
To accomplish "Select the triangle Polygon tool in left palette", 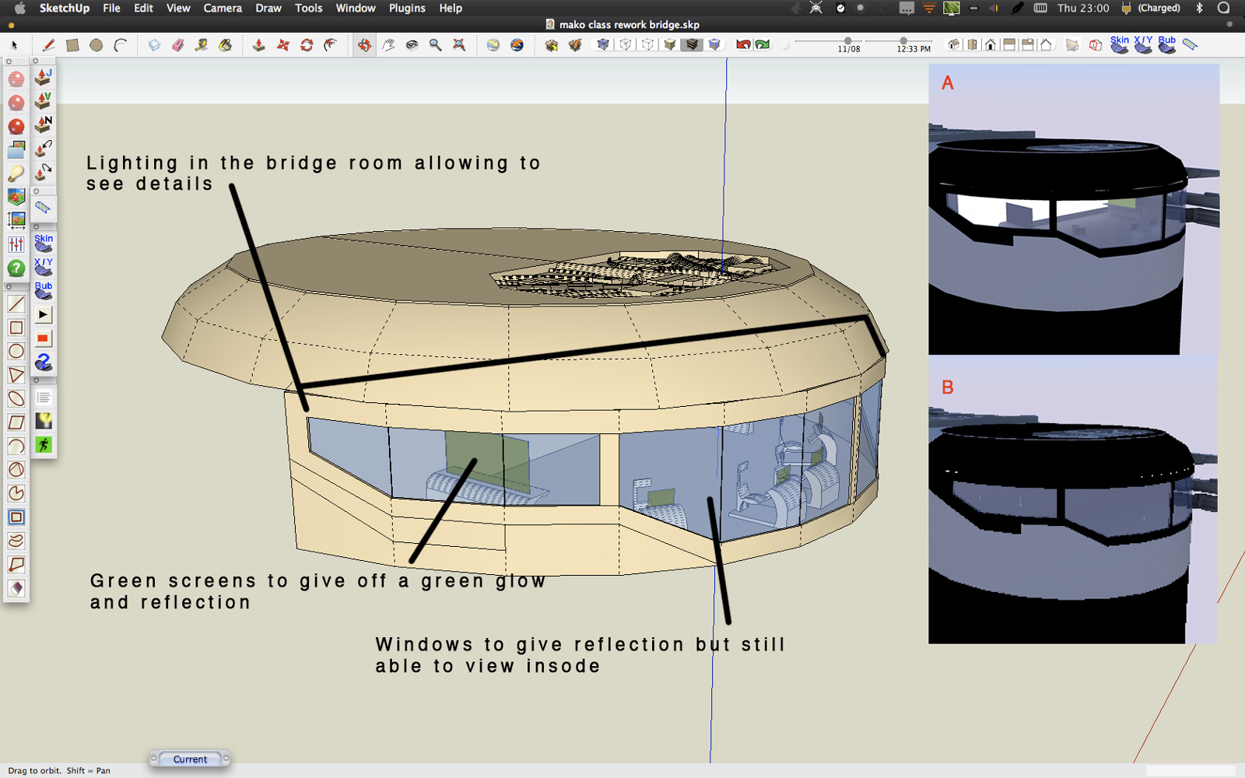I will tap(16, 375).
